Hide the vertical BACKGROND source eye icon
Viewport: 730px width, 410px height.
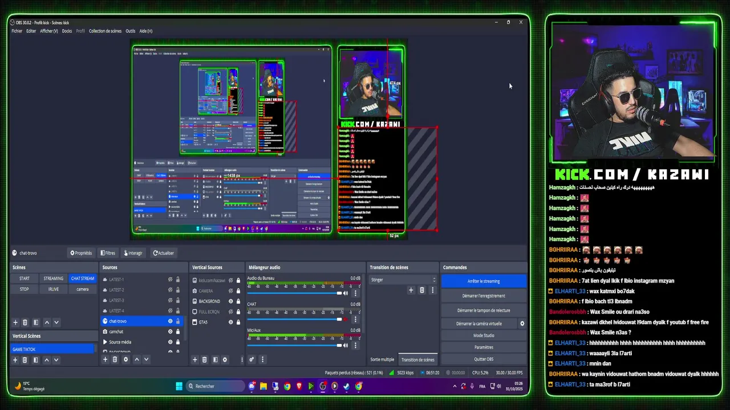pyautogui.click(x=231, y=301)
